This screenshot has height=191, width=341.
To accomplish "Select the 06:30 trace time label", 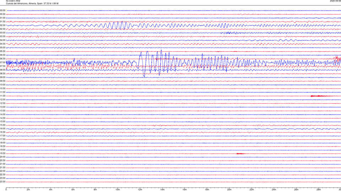I will [3, 59].
